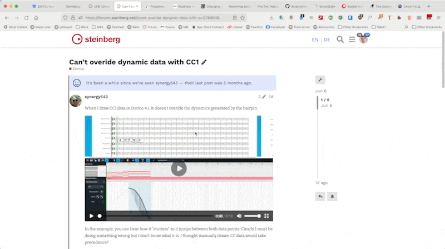
Task: Edit the topic title with pencil icon
Action: pos(204,62)
